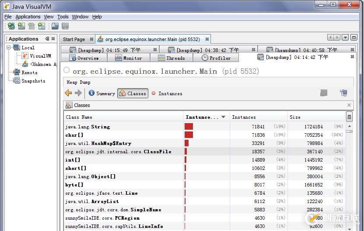
Task: Close the heapdump 04:38:42 tab
Action: pos(253,50)
